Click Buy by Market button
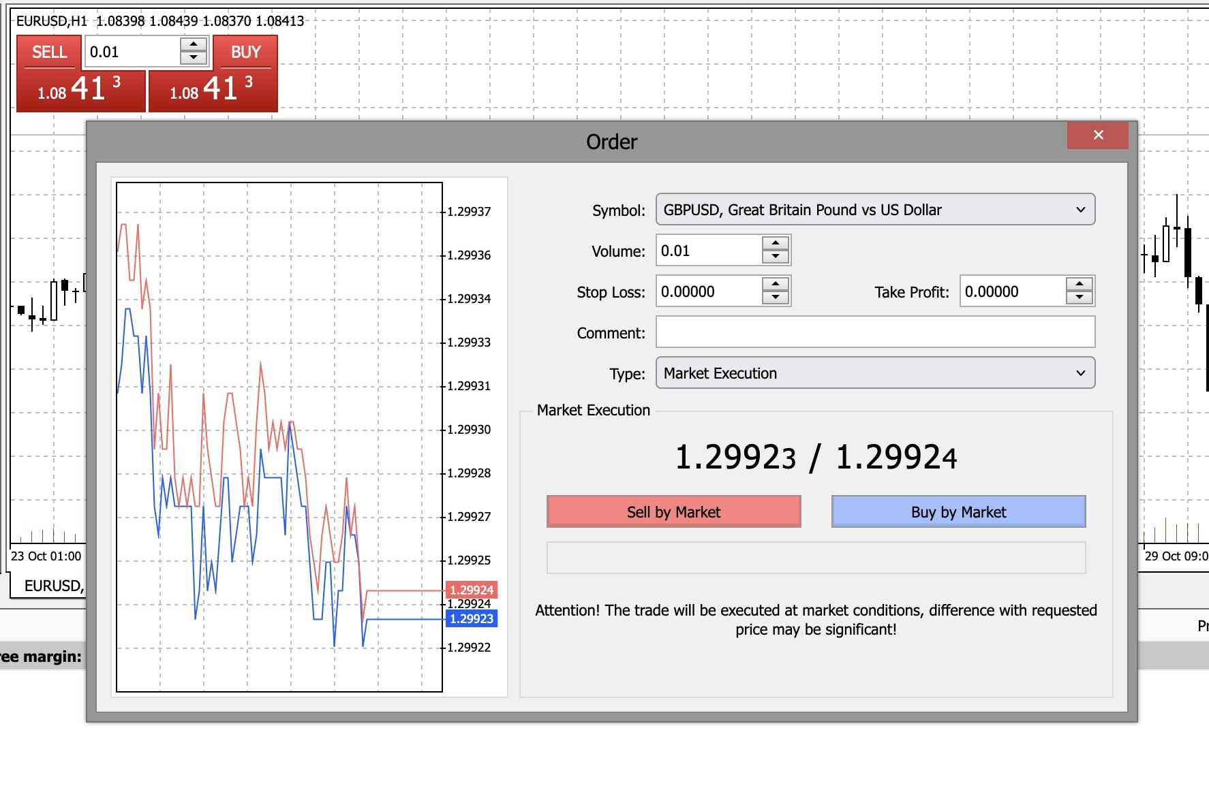This screenshot has width=1209, height=809. [958, 512]
